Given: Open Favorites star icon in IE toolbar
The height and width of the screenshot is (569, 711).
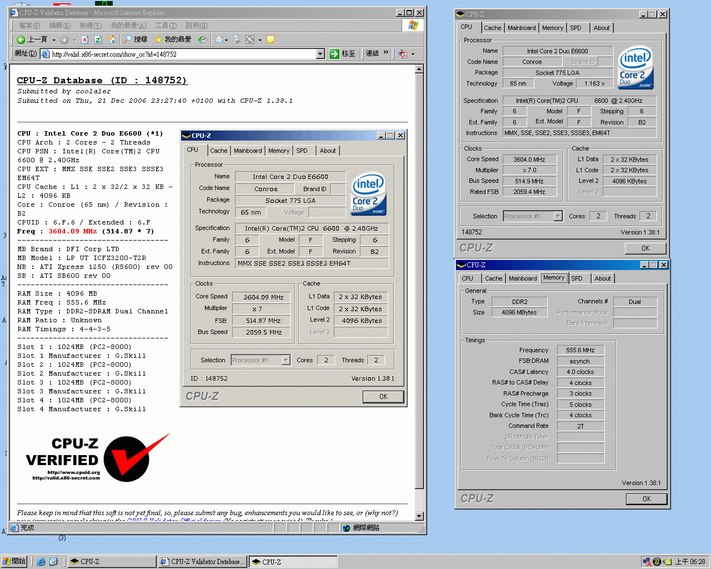Looking at the screenshot, I should tap(158, 39).
